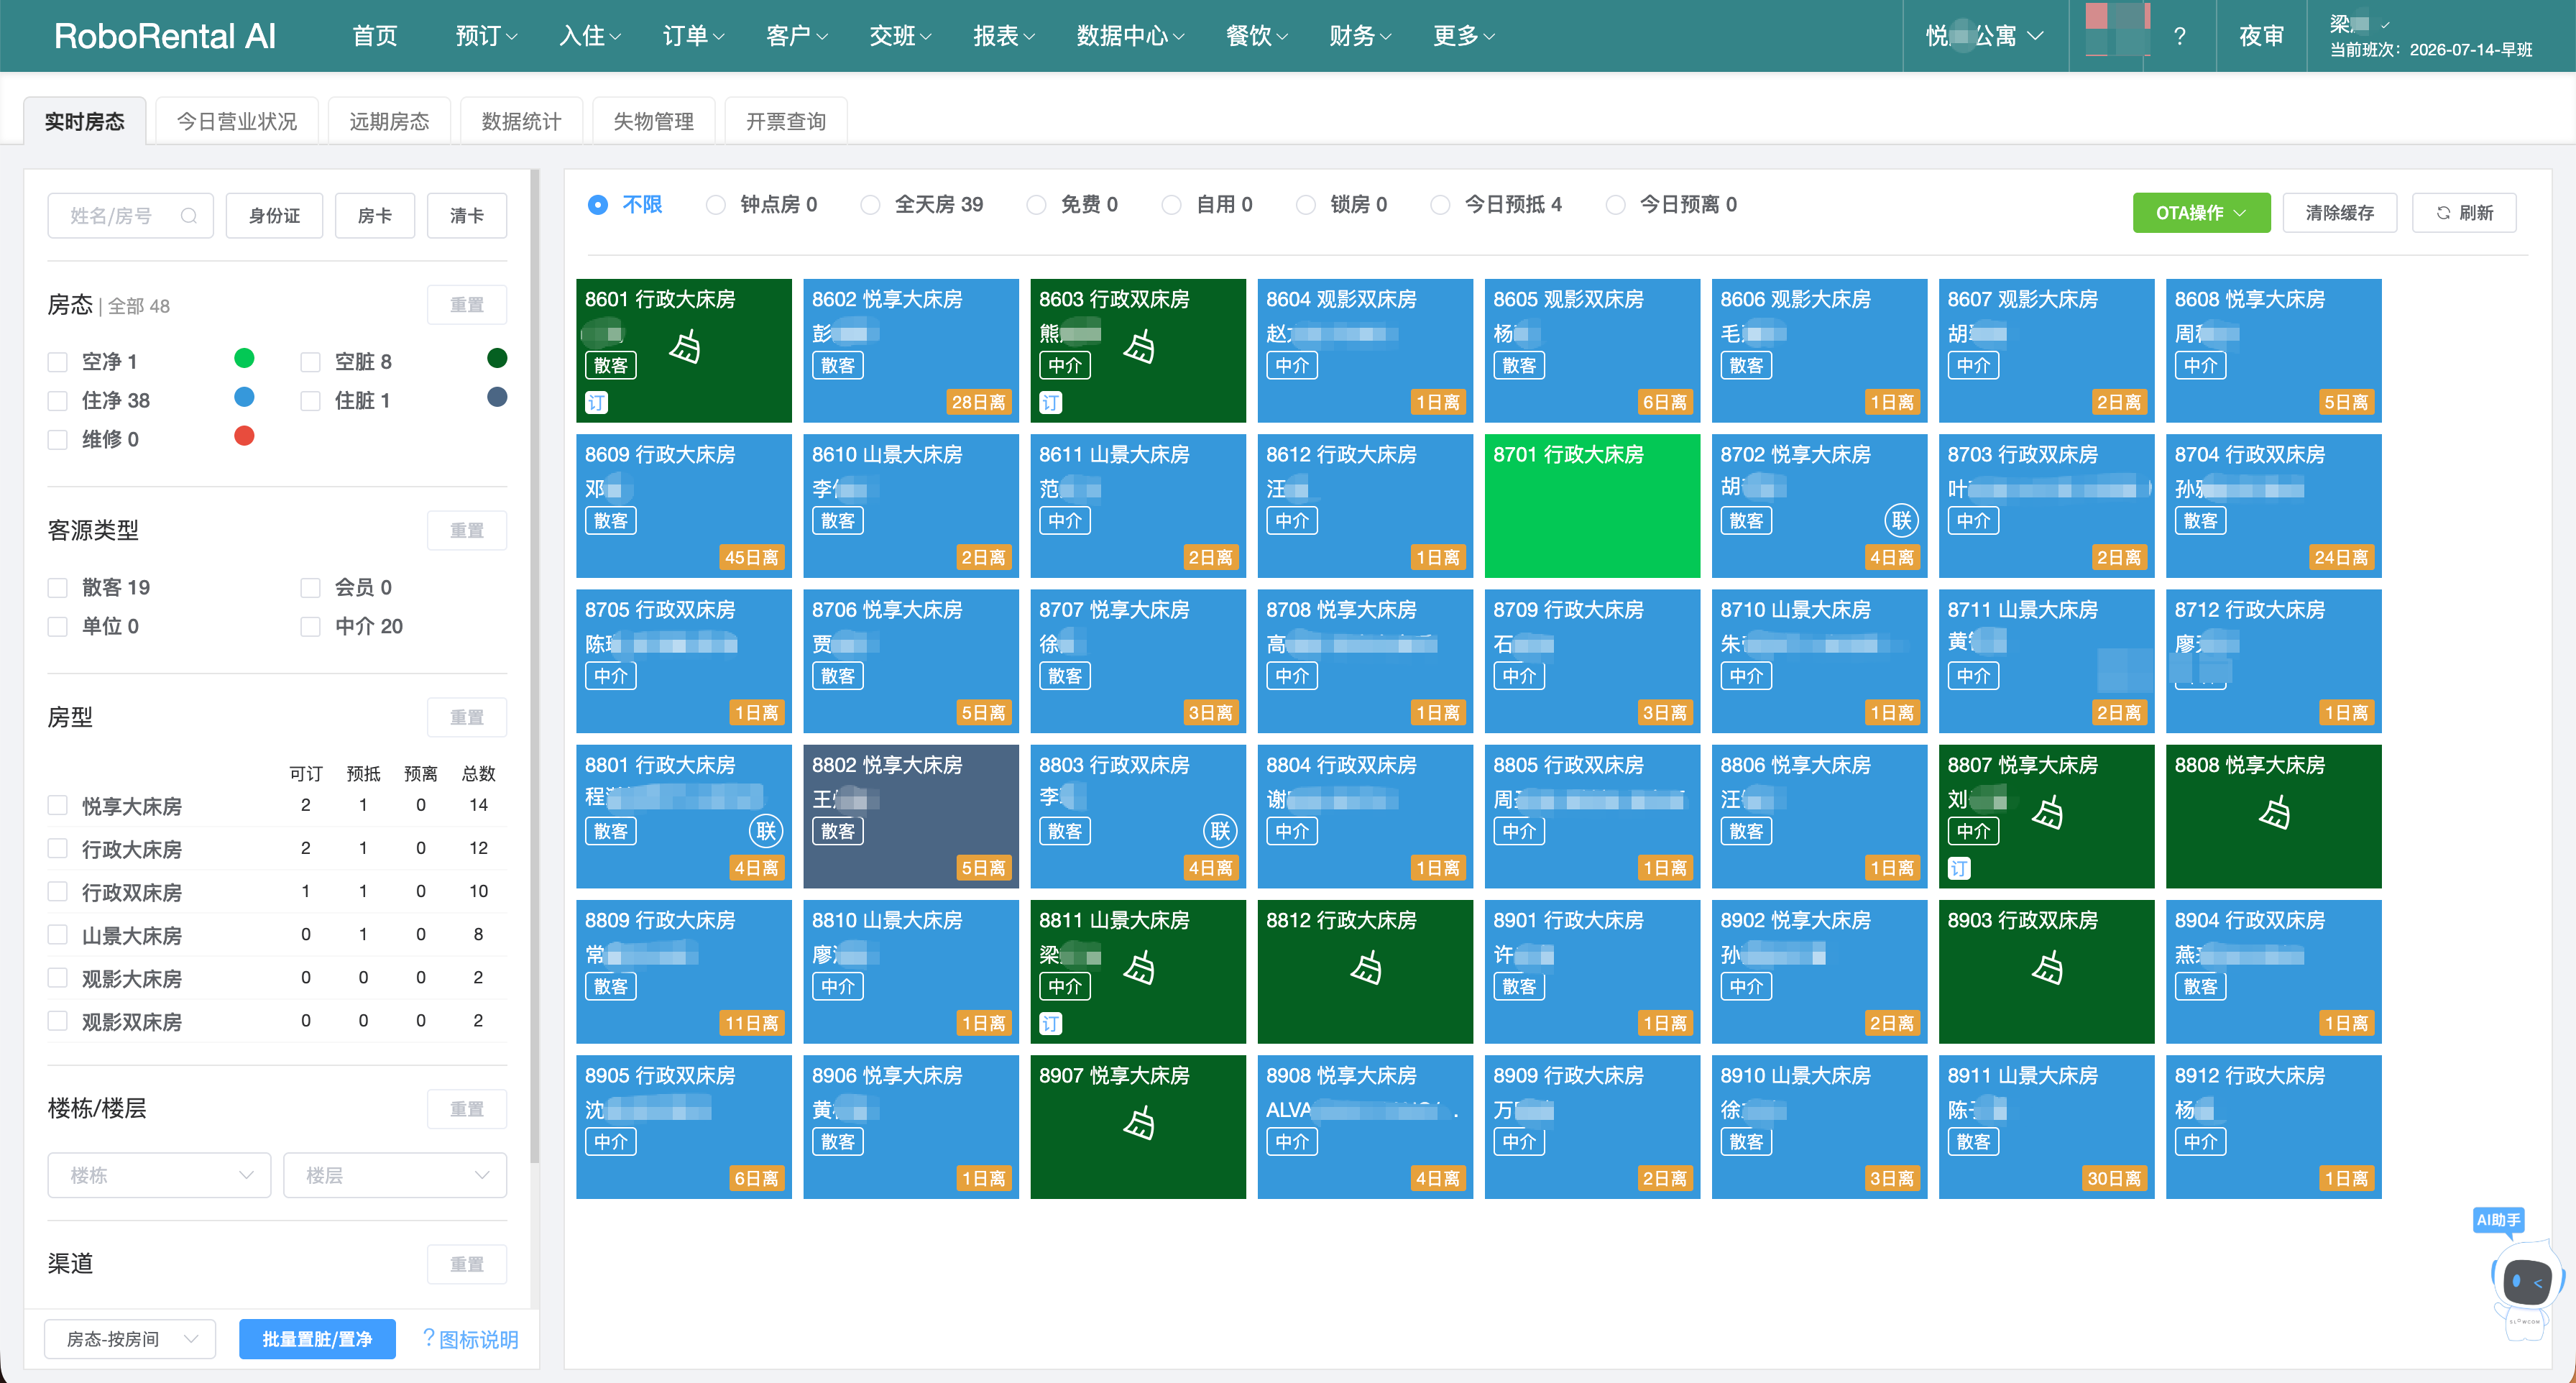The width and height of the screenshot is (2576, 1383).
Task: Click the search magnifier in 姓名/房号 field
Action: click(x=188, y=215)
